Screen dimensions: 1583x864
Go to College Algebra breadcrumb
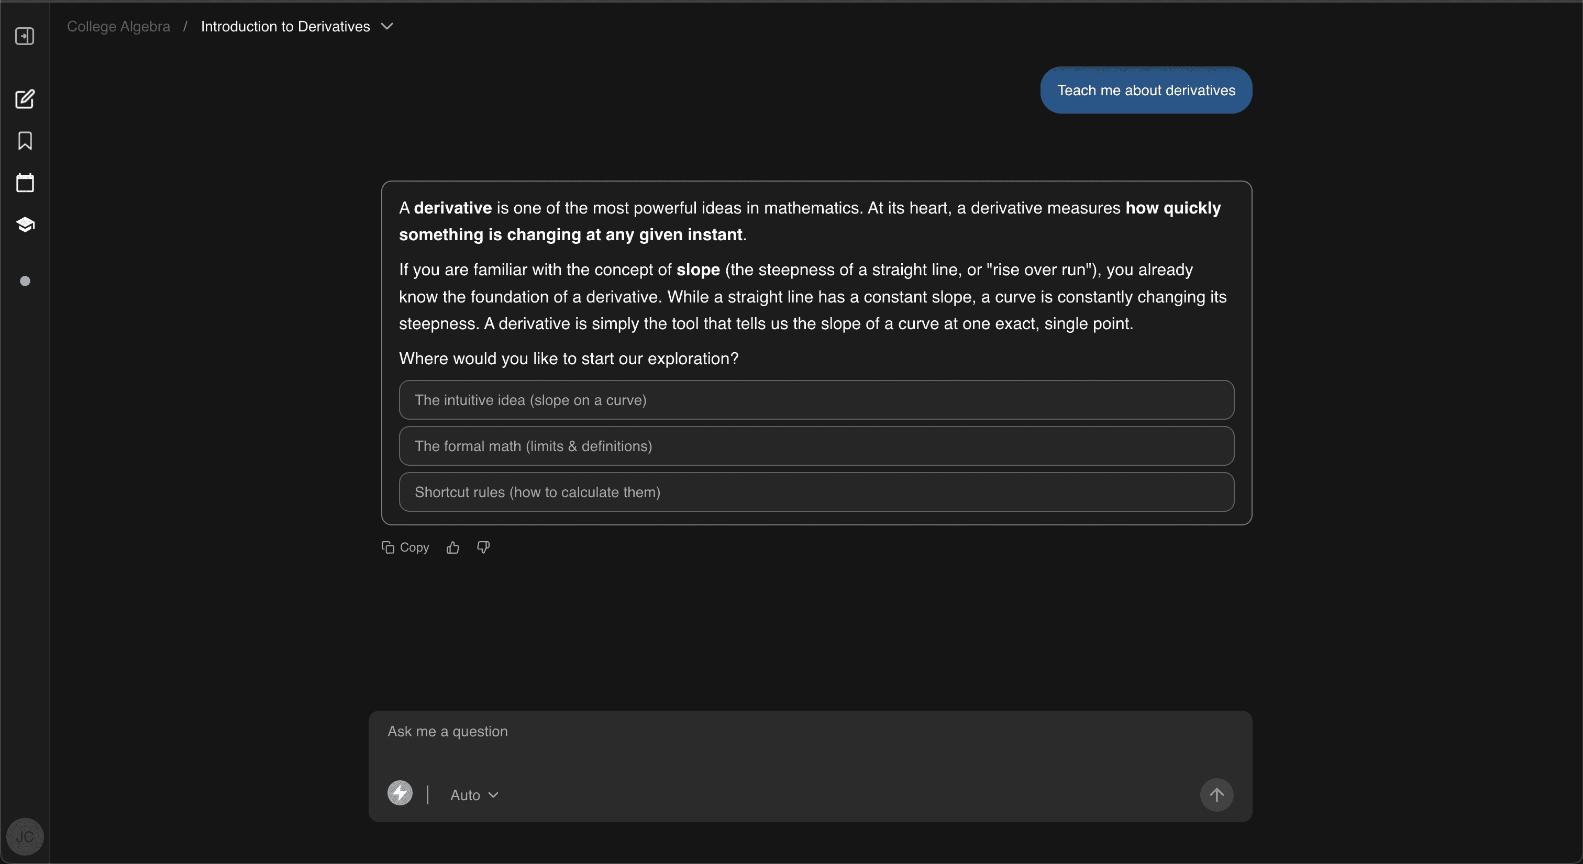pos(118,26)
